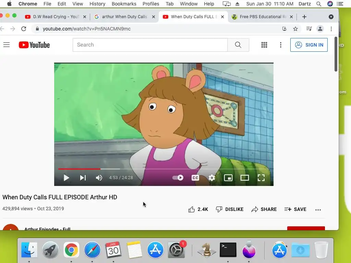Screen dimensions: 351x263
Task: Activate miniplayer mode
Action: point(228,178)
